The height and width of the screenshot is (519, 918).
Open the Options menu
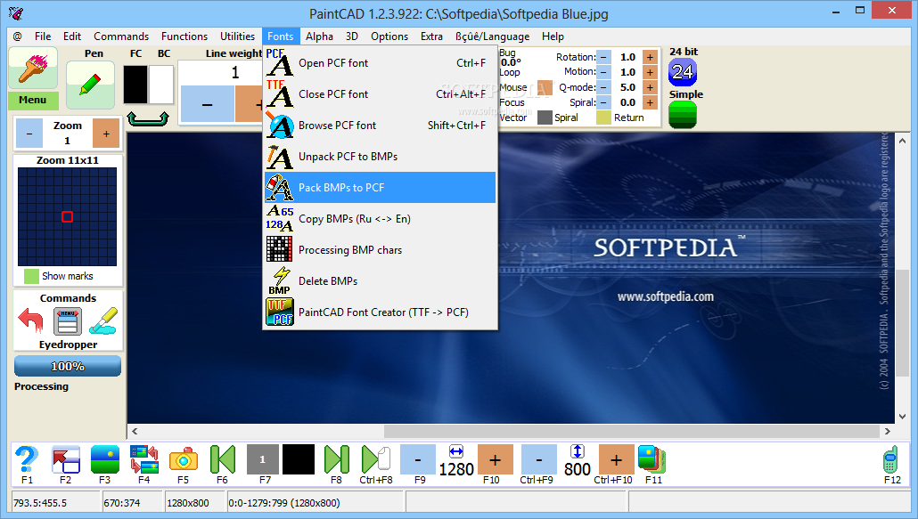(x=389, y=36)
